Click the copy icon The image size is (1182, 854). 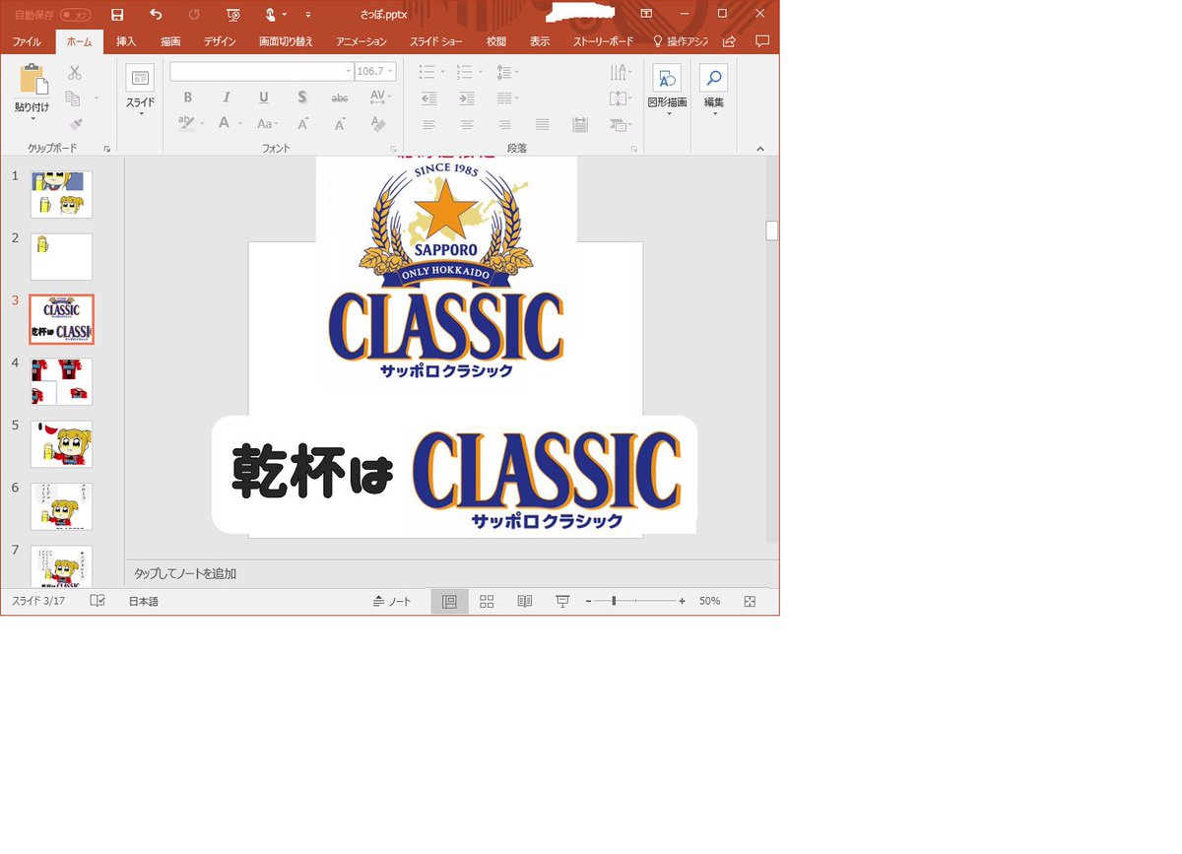point(73,99)
